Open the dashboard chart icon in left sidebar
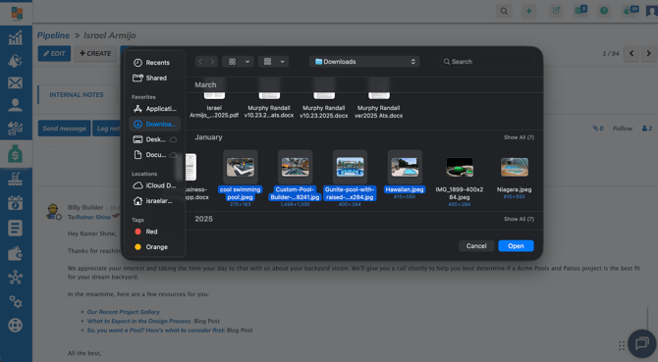658x362 pixels. click(15, 38)
